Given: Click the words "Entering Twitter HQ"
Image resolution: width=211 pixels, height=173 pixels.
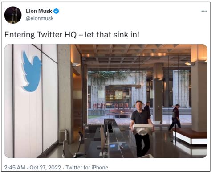Looking at the screenshot, I should point(41,35).
